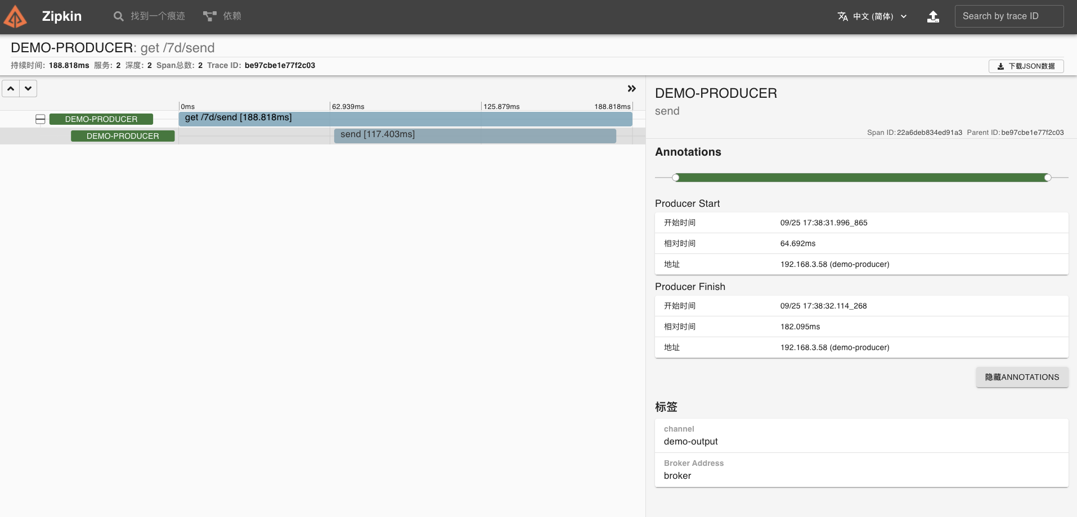The image size is (1077, 517).
Task: Click the dependency graph icon in navbar
Action: 210,16
